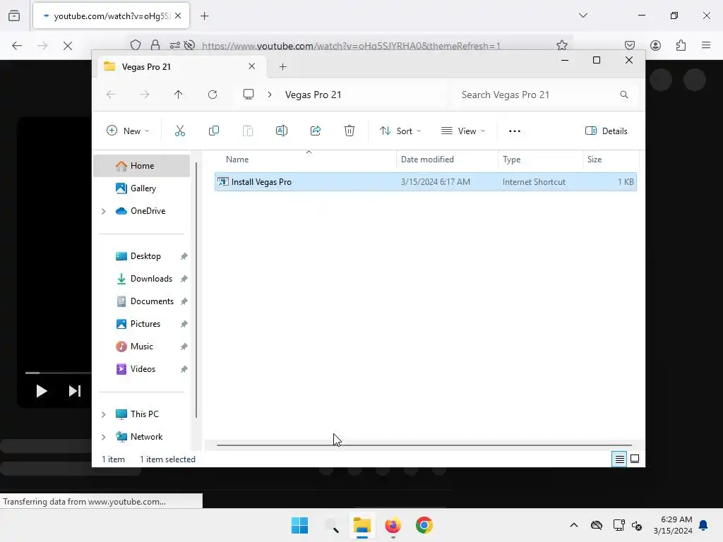723x542 pixels.
Task: Stop loading the page in Firefox
Action: (68, 46)
